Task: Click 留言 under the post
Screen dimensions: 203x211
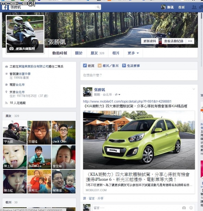Action: point(92,198)
